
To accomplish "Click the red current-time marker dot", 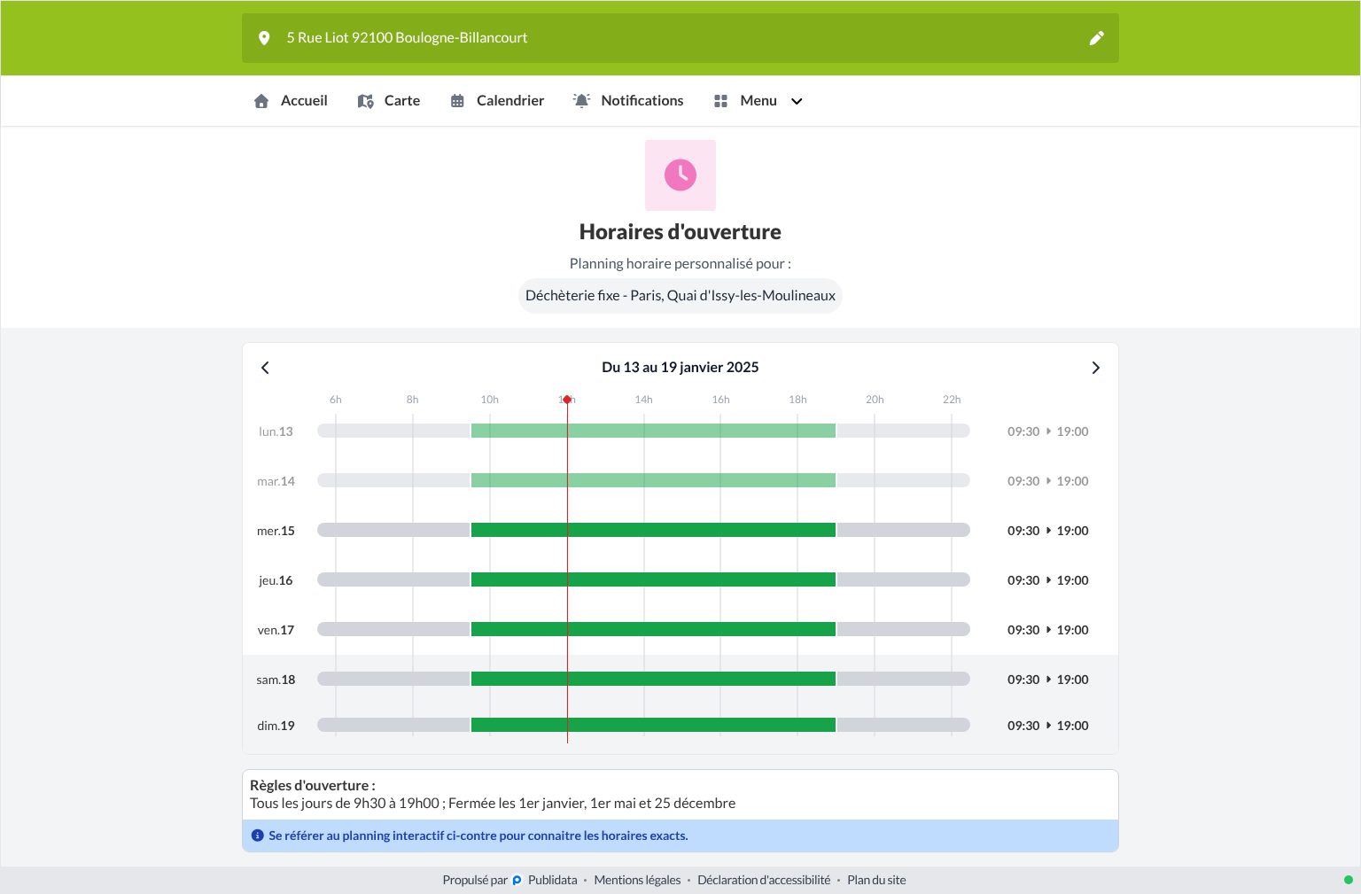I will [567, 400].
